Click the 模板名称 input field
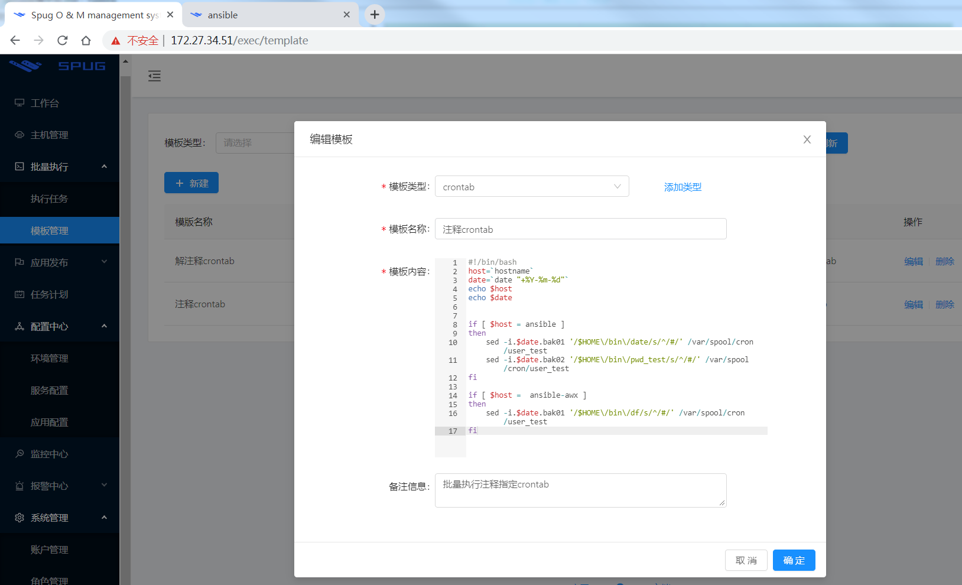Screen dimensions: 962x585 coord(581,229)
